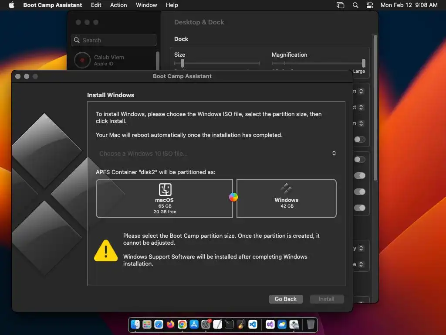Open Spotlight search in the menu bar

pyautogui.click(x=355, y=5)
